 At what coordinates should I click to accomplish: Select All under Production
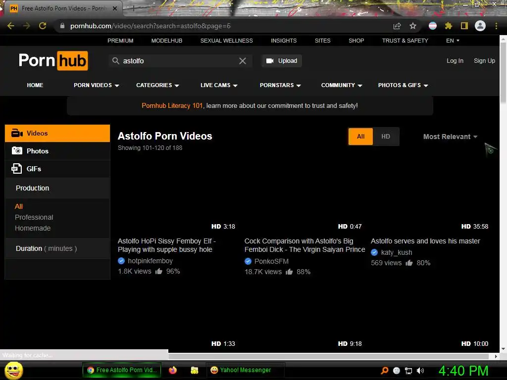coord(19,206)
